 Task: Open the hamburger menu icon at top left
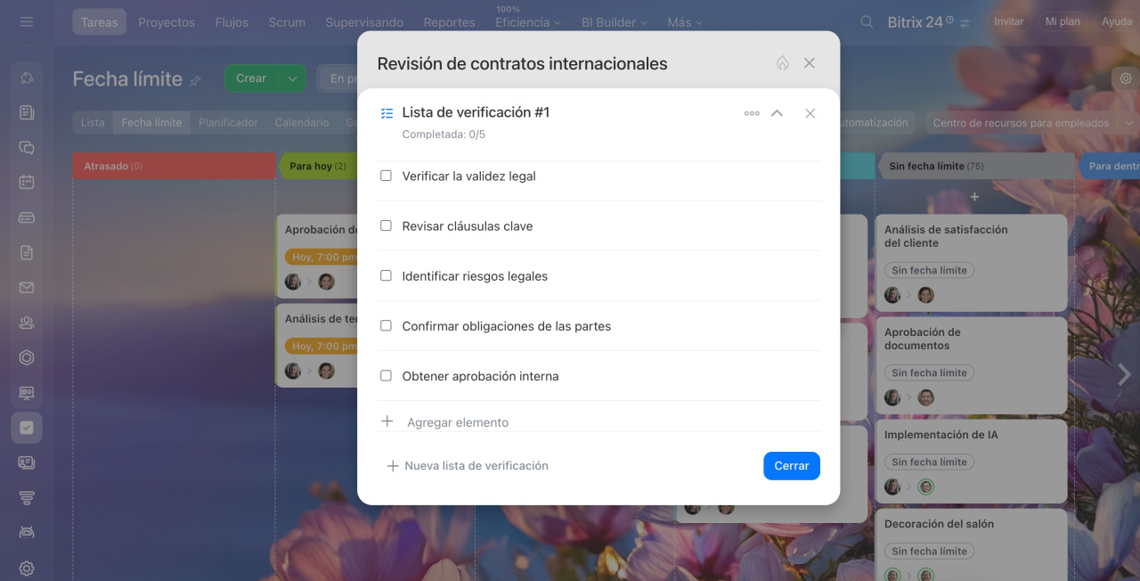click(x=27, y=21)
